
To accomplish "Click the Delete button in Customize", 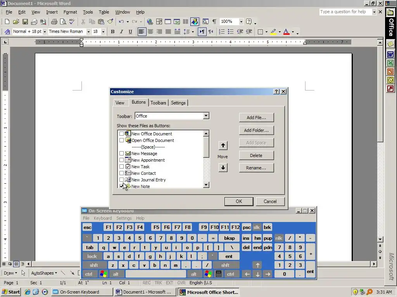I will tap(257, 155).
